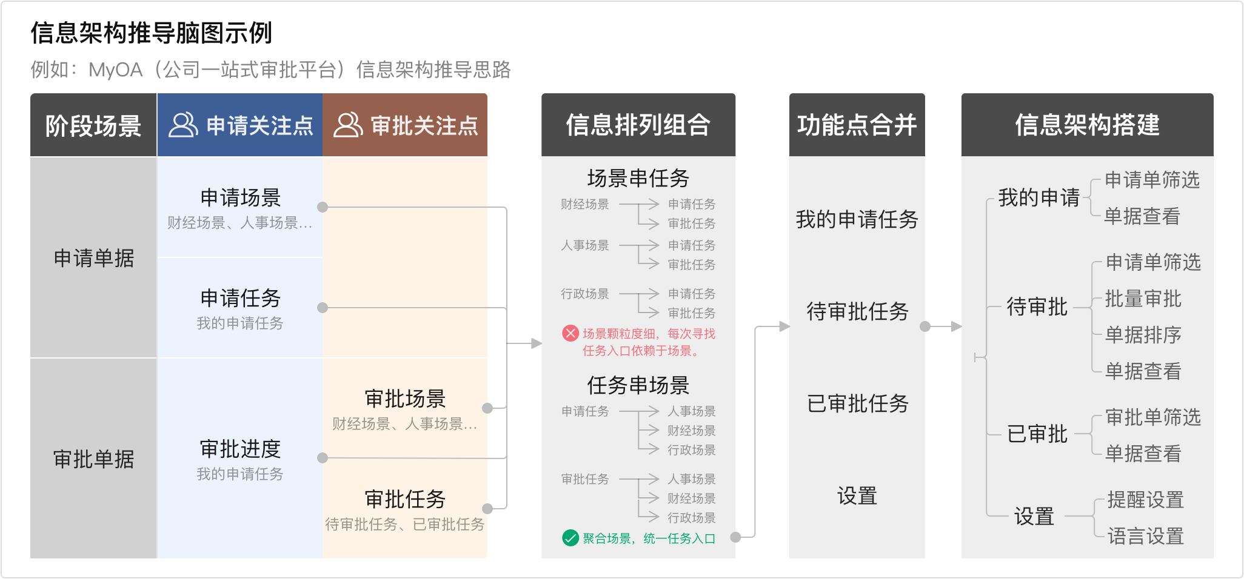Click 行政场景 source label under 场景串任务

[x=585, y=294]
